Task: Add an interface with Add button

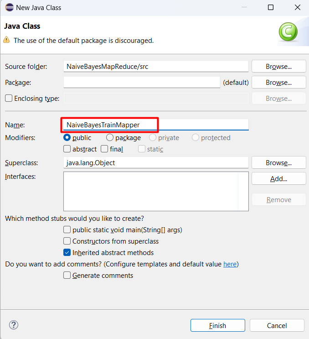Action: [x=278, y=178]
